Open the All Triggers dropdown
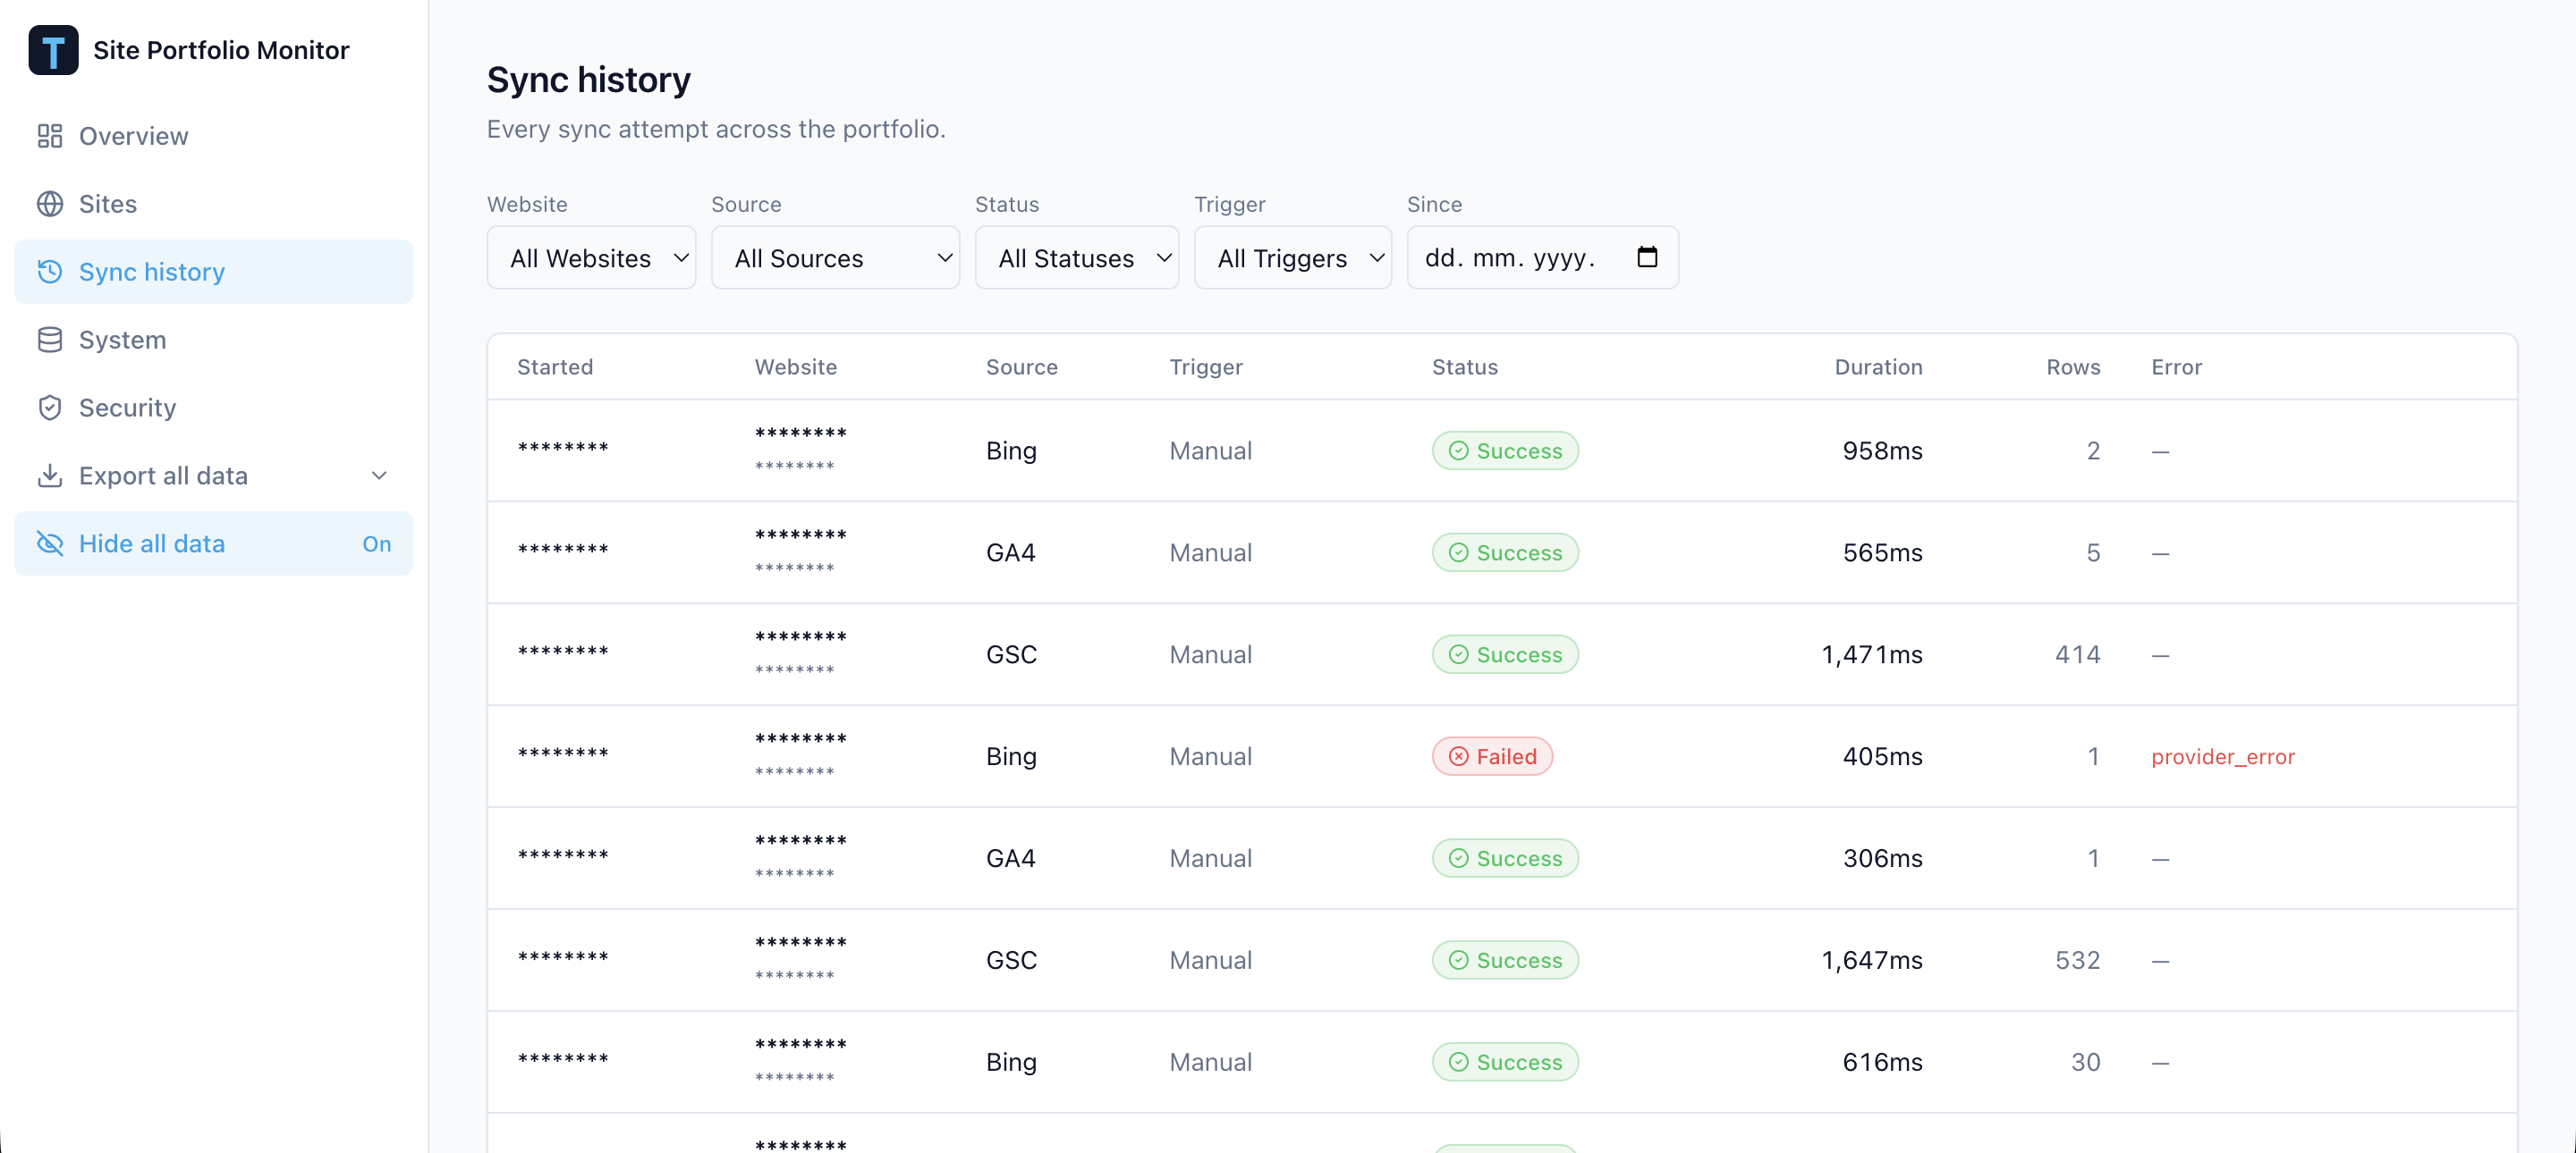 pyautogui.click(x=1293, y=257)
